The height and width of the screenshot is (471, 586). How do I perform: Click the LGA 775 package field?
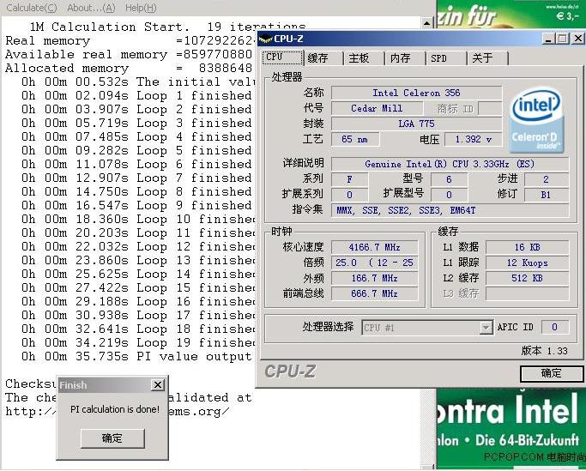click(416, 124)
